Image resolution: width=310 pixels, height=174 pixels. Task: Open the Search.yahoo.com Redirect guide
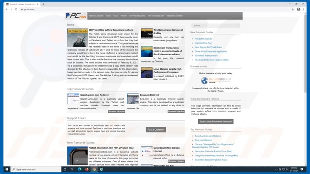94,95
